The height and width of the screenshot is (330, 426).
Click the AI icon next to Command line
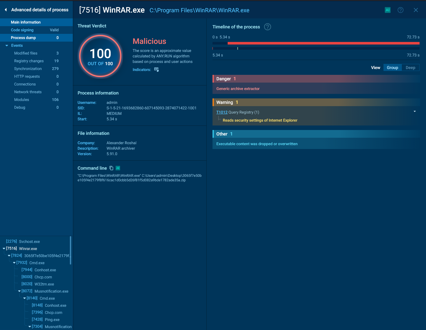(x=118, y=168)
